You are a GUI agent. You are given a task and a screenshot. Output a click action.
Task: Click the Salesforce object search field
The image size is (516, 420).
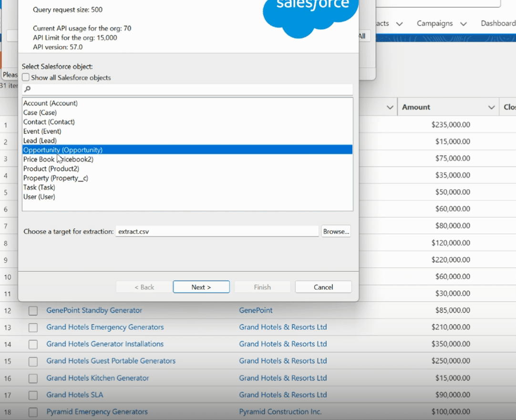[x=187, y=89]
